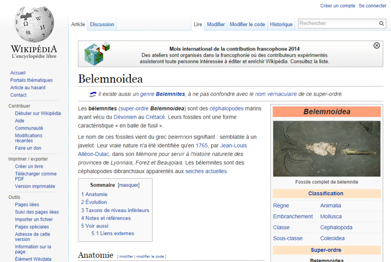Hide the Sommaire with masquer
This screenshot has height=262, width=391.
point(129,185)
